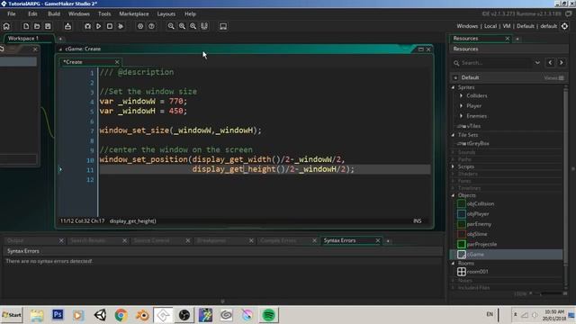Viewport: 576px width, 324px height.
Task: Open Game Options gear icon
Action: pos(140,26)
